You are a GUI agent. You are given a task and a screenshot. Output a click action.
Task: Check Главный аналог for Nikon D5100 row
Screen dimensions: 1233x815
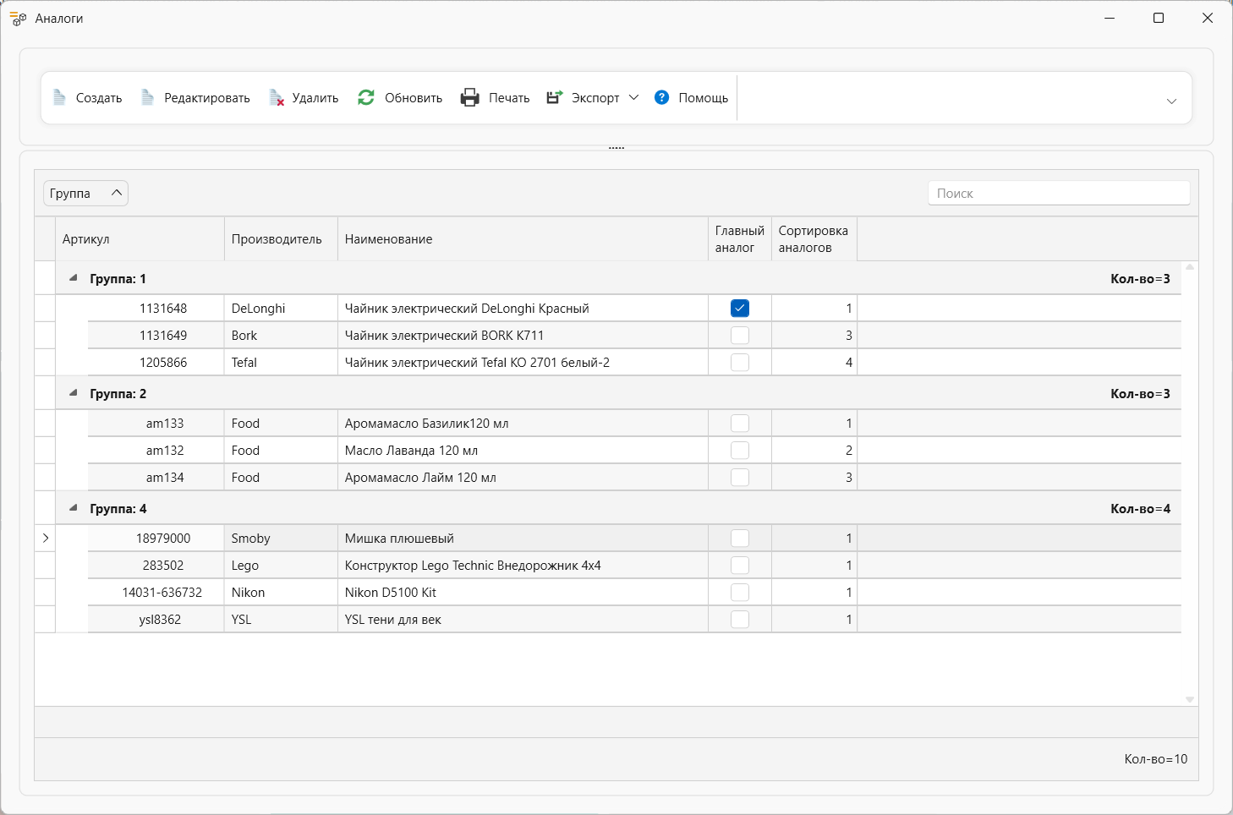click(x=740, y=593)
